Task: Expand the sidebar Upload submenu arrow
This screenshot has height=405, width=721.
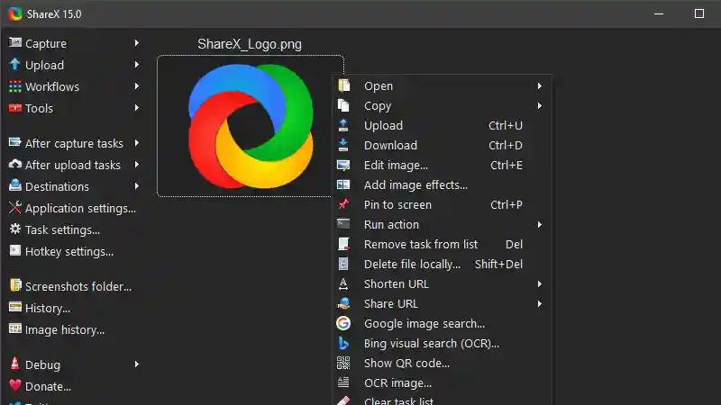Action: (137, 64)
